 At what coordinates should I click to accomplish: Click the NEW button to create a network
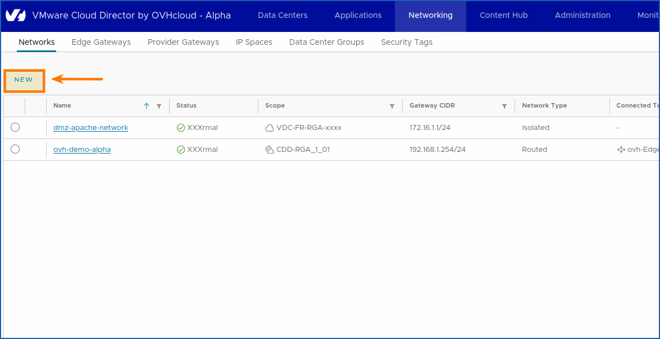24,80
